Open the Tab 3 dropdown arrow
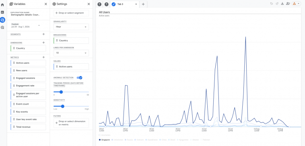Image resolution: width=305 pixels, height=146 pixels. click(136, 4)
